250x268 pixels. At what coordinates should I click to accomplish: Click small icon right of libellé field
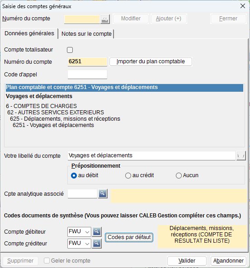(241, 156)
